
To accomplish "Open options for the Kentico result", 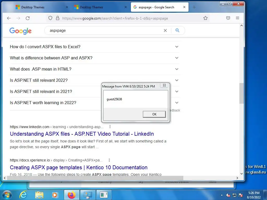I will click(x=109, y=160).
